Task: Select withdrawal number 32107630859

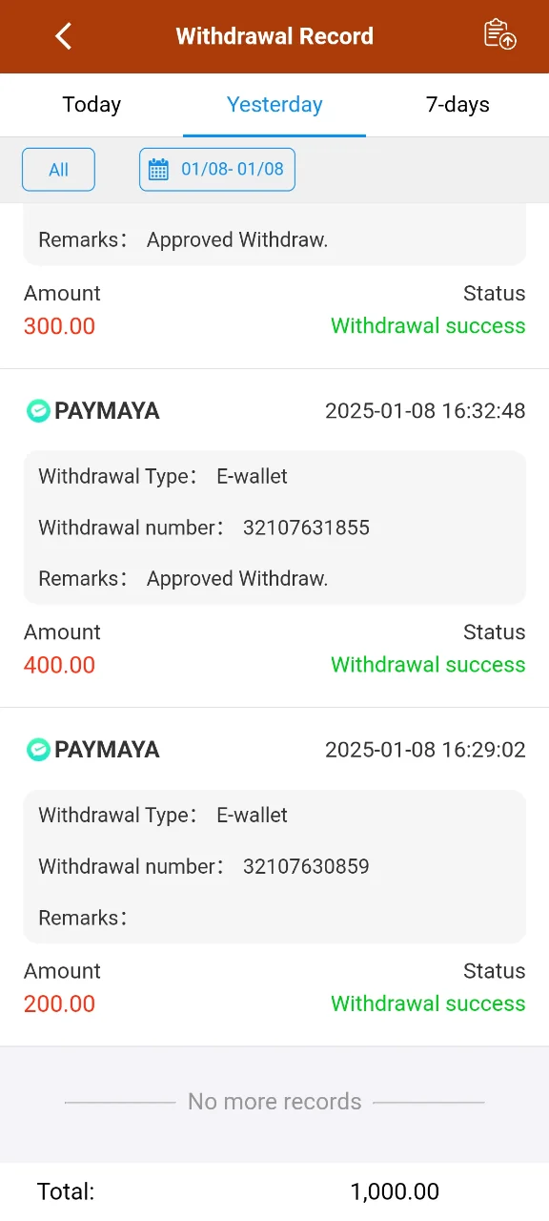Action: click(306, 866)
